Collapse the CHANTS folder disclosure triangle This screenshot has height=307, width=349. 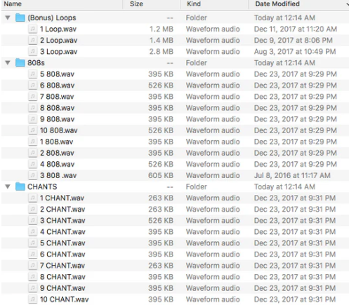click(8, 186)
